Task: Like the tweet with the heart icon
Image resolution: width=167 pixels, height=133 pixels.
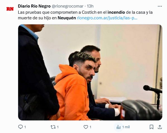Action: click(x=86, y=127)
